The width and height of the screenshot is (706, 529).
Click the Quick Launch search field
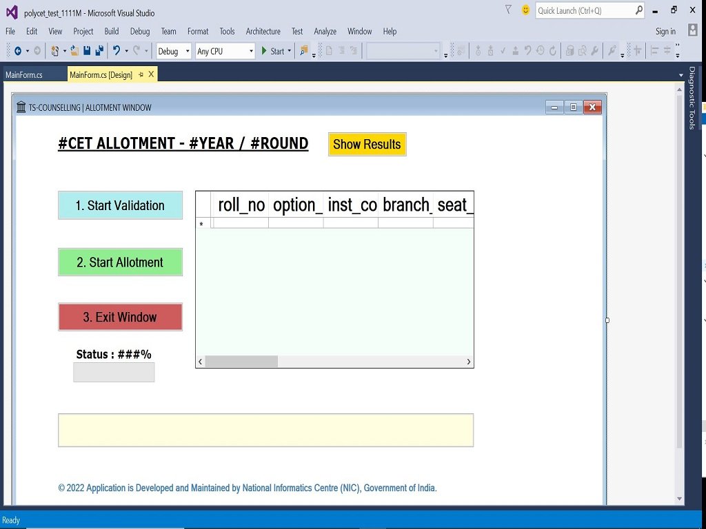pos(583,10)
